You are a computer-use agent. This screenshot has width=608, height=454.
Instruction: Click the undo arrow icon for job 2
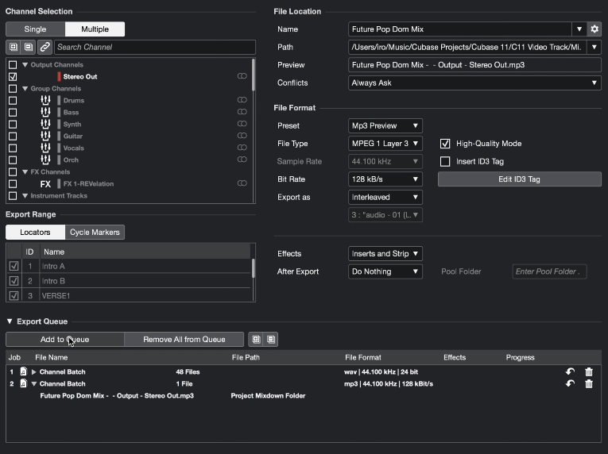pyautogui.click(x=570, y=383)
